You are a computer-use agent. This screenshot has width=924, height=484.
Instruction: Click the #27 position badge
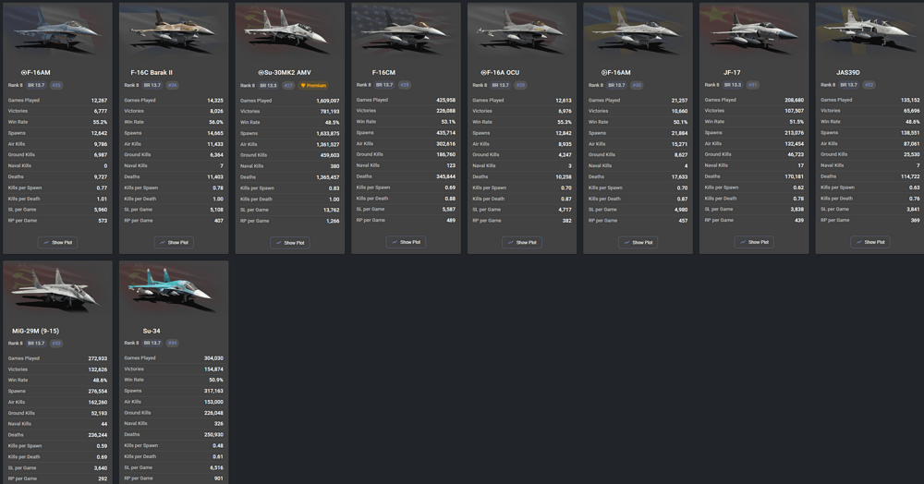pos(288,85)
